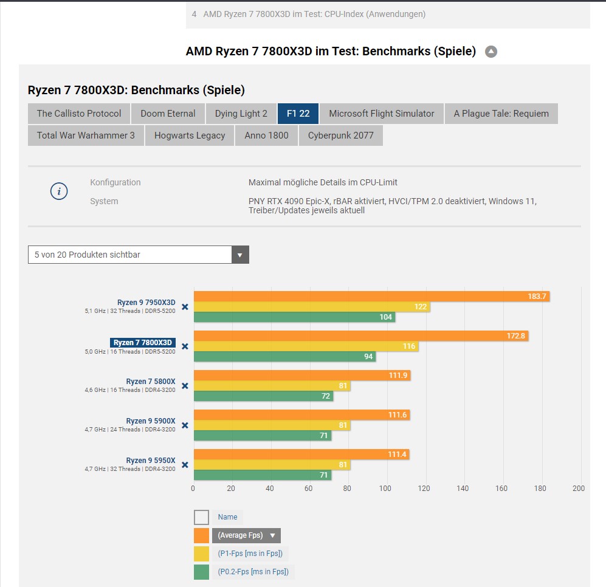Sort by Name legend label
Screen dimensions: 606x587
[228, 517]
